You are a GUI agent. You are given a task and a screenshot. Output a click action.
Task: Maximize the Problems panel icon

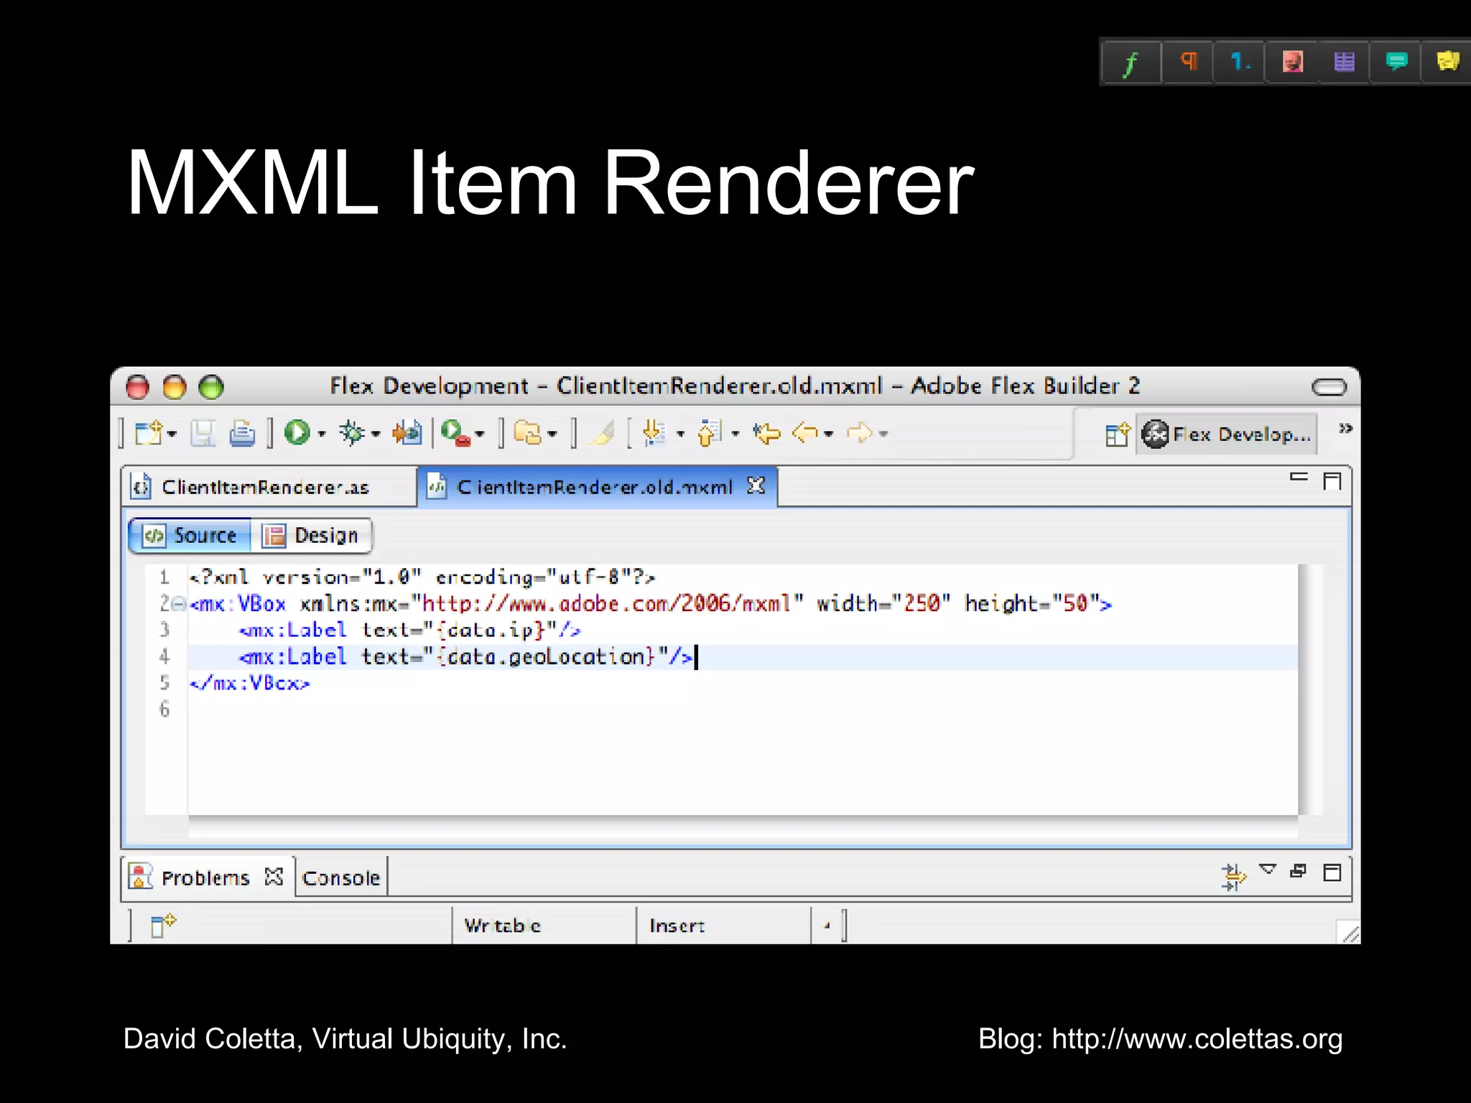[1332, 872]
